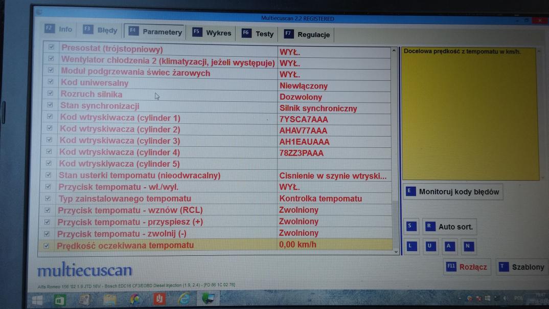Open Internet Explorer taskbar icon
The height and width of the screenshot is (309, 549).
tap(184, 299)
